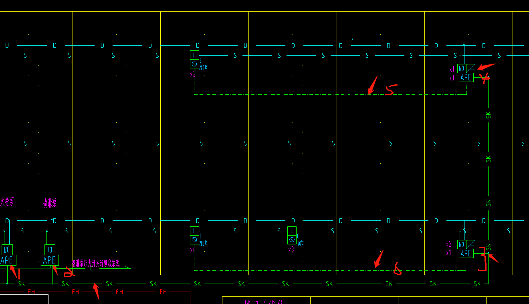Screen dimensions: 529x304
Task: Click the leftmost red FH label
Action: point(31,292)
